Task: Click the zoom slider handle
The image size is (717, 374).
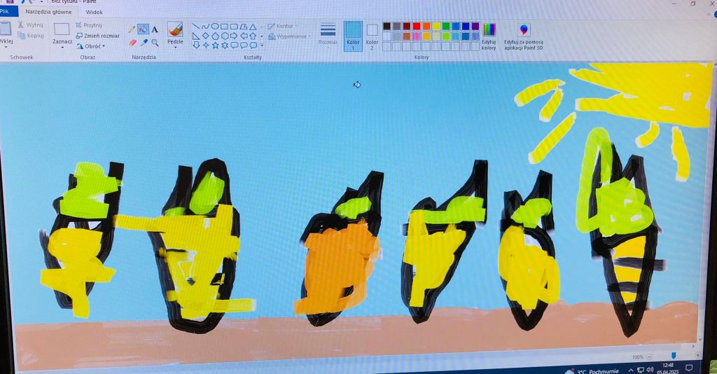Action: (674, 356)
